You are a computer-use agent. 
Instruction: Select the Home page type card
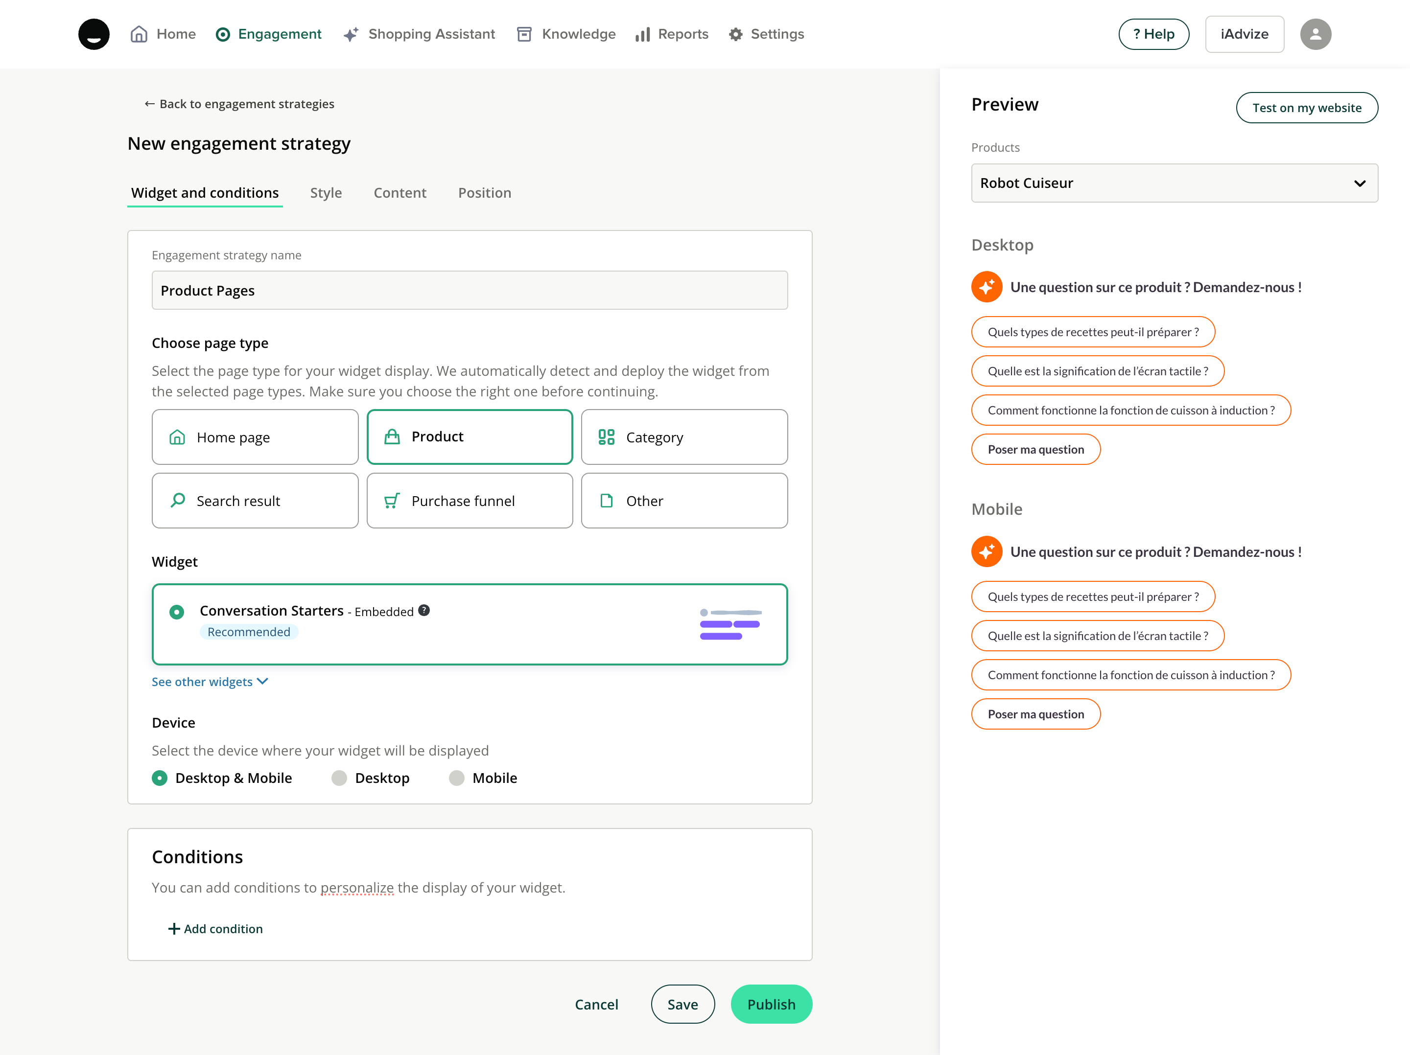pos(255,437)
